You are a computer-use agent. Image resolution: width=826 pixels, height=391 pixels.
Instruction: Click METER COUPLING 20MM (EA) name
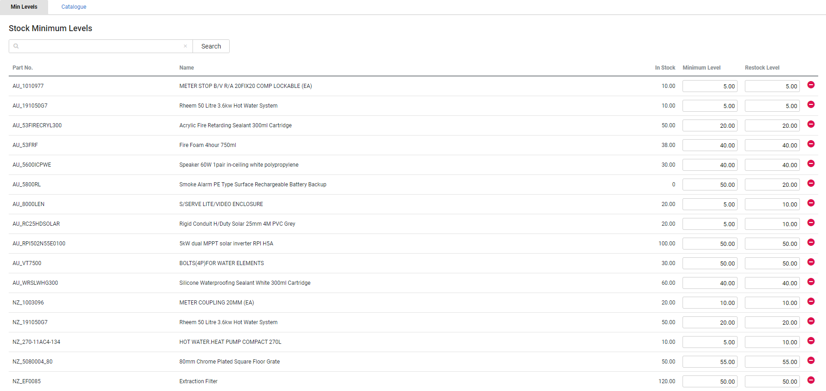217,303
